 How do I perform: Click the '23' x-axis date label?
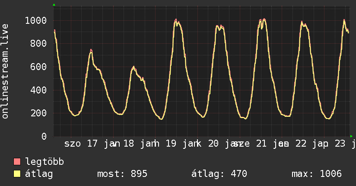point(340,144)
